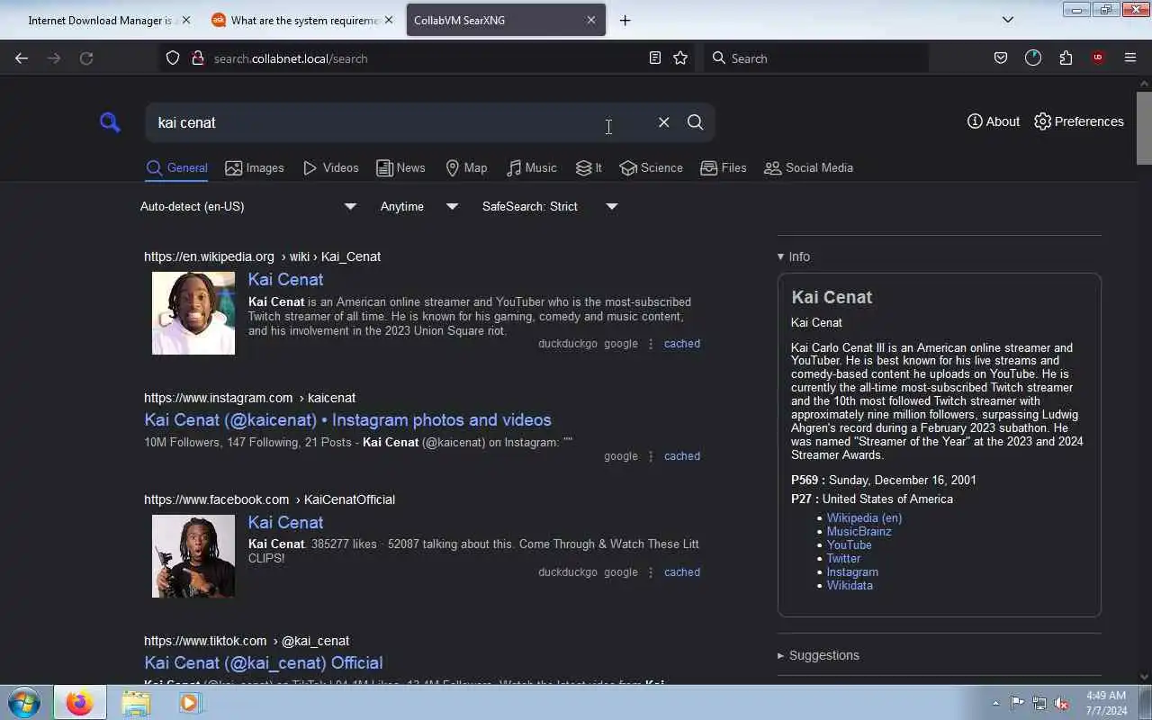
Task: Switch to the Music category
Action: (532, 168)
